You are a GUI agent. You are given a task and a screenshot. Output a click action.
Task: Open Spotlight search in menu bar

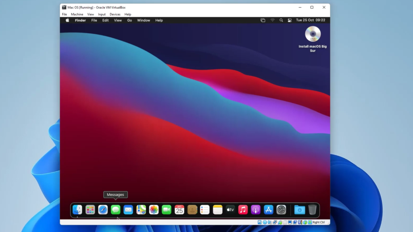pyautogui.click(x=281, y=20)
